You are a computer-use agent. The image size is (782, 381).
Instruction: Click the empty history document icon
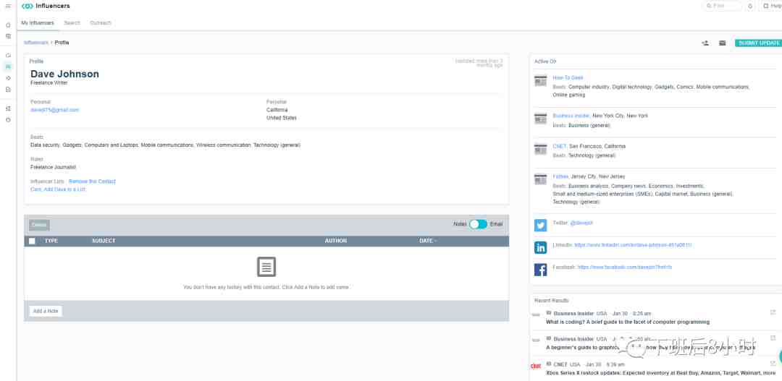point(266,267)
